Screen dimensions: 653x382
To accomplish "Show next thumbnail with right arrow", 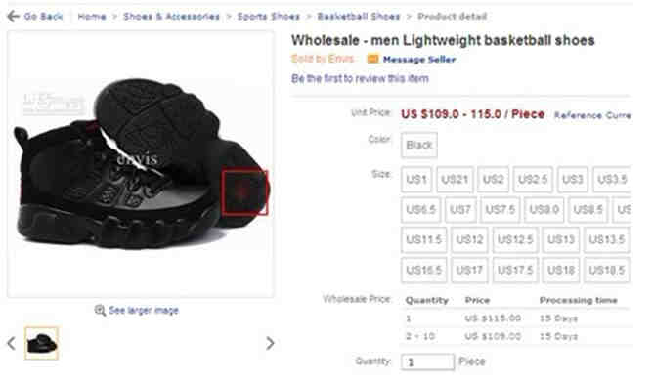I will point(270,343).
